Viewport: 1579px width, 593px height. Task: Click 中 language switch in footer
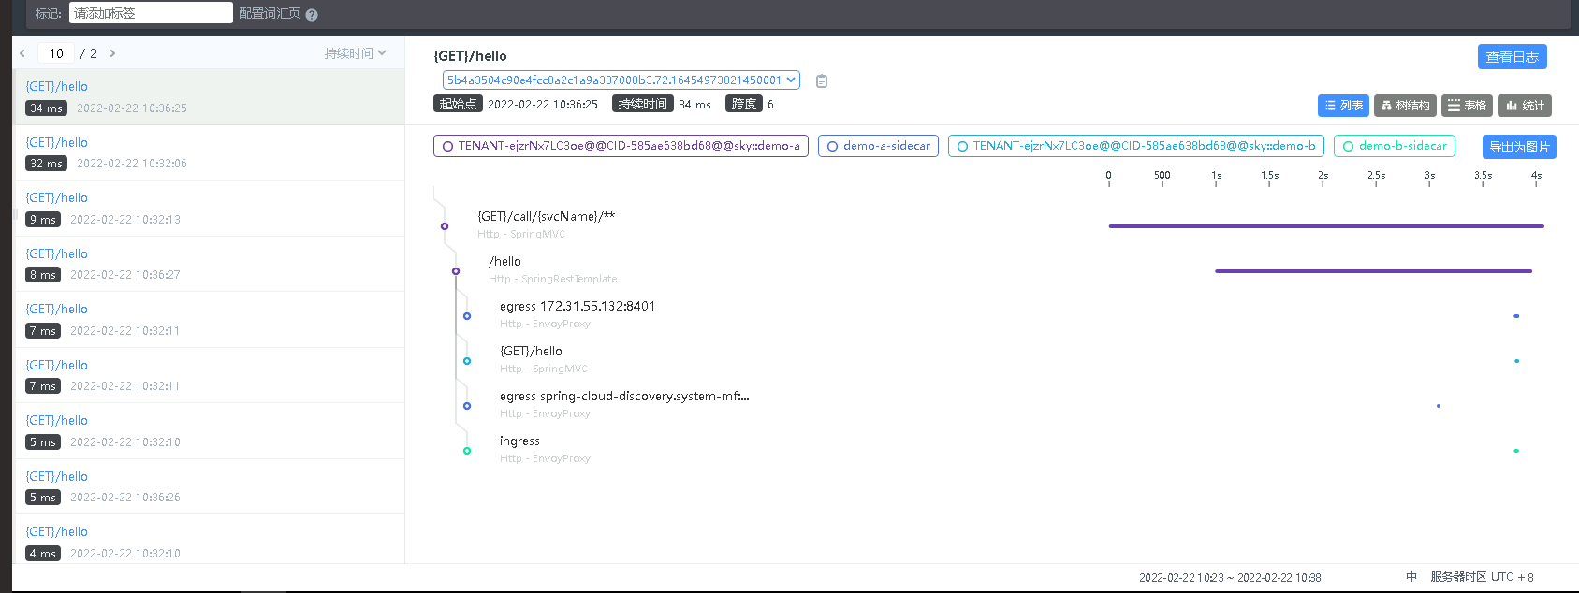pyautogui.click(x=1411, y=577)
